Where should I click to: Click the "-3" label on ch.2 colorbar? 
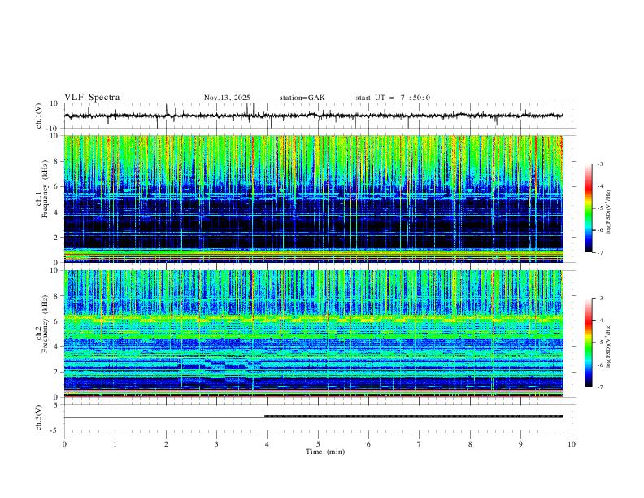[x=600, y=299]
